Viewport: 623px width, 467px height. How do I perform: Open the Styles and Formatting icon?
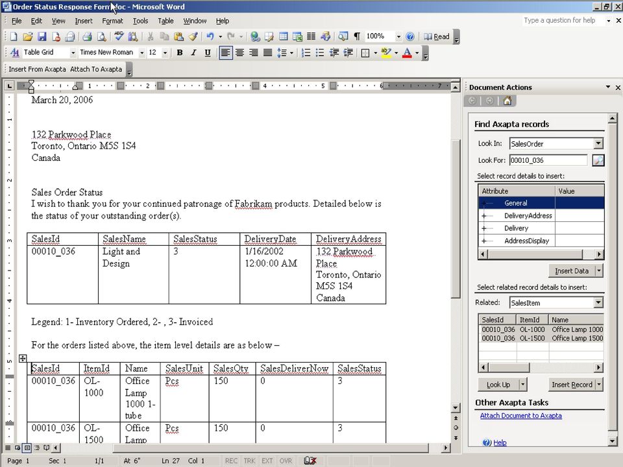(x=14, y=53)
